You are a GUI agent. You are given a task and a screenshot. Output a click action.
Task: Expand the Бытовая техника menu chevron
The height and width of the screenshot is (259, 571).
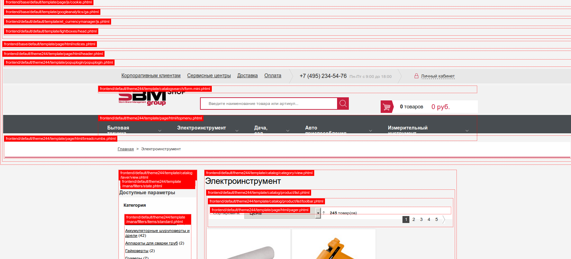click(160, 131)
